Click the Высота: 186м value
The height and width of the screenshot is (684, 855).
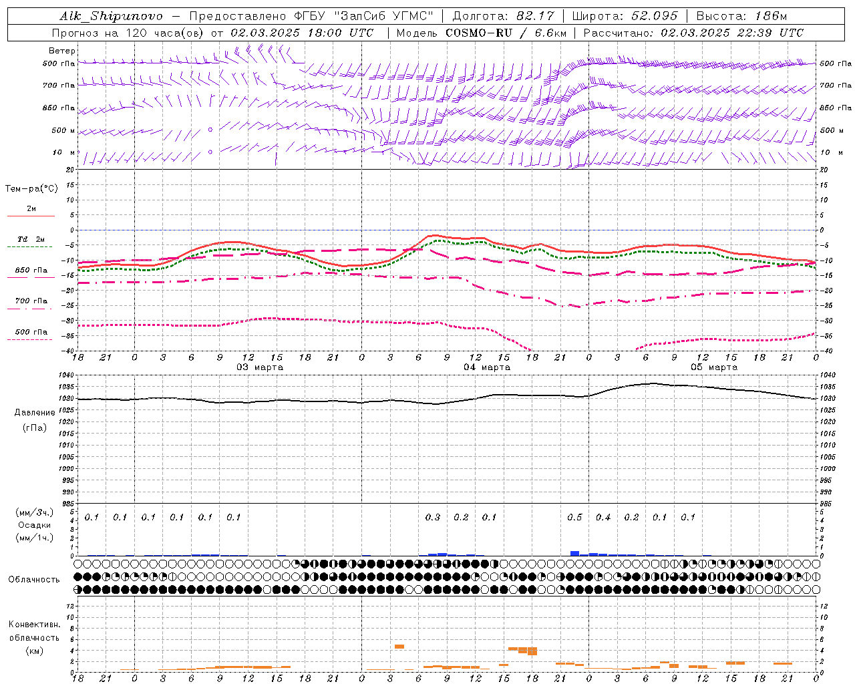(x=741, y=16)
